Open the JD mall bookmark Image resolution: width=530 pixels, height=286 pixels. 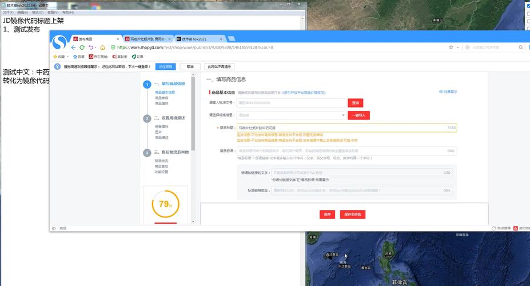(98, 57)
